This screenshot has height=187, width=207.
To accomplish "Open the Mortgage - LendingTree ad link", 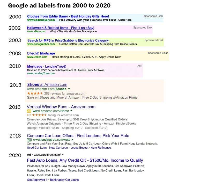I will (47, 67).
